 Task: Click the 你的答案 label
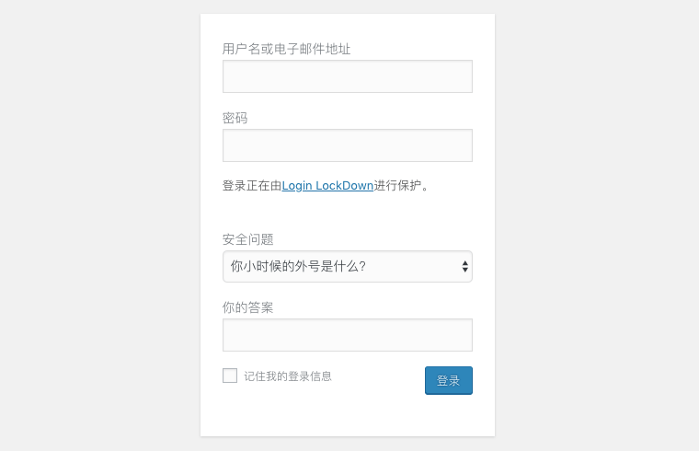(247, 307)
